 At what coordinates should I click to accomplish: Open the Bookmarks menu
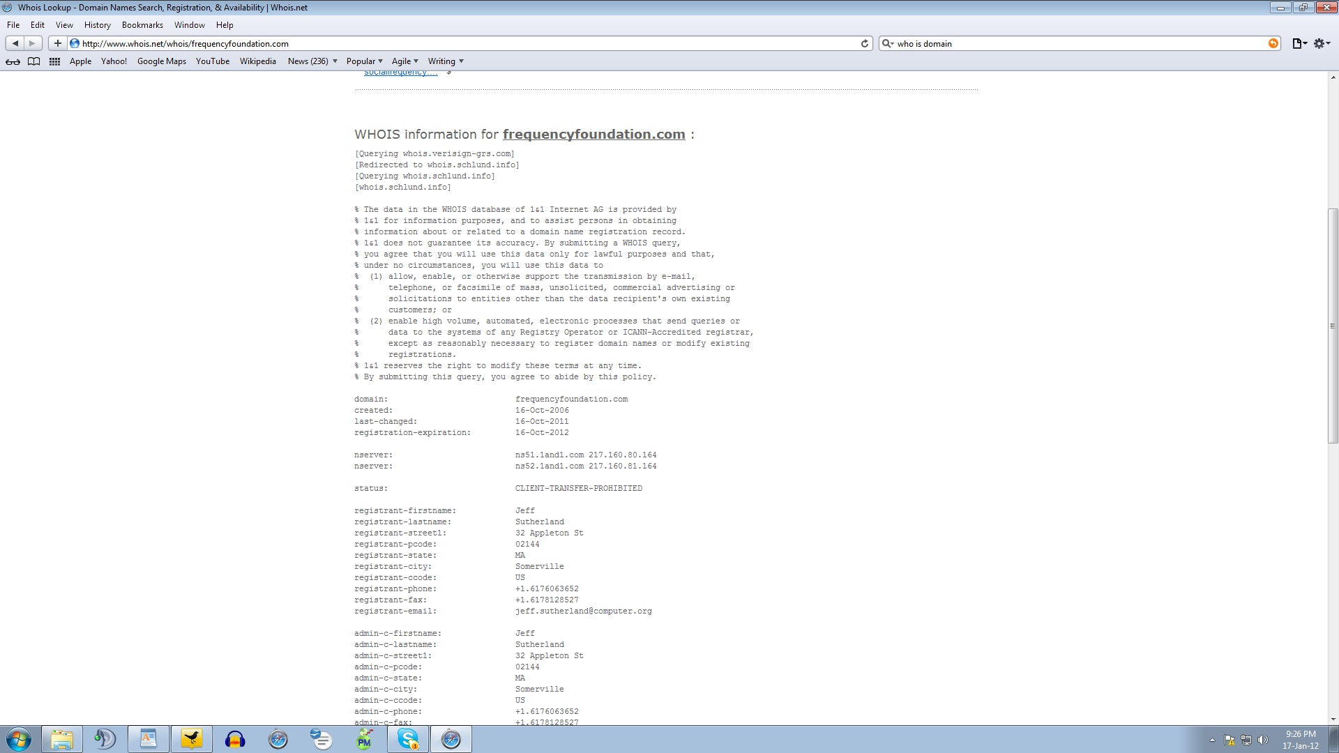coord(142,25)
